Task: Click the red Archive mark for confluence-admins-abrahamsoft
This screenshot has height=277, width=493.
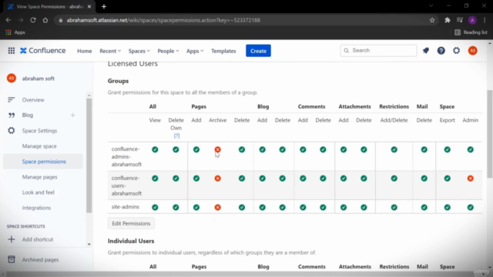Action: coord(217,149)
